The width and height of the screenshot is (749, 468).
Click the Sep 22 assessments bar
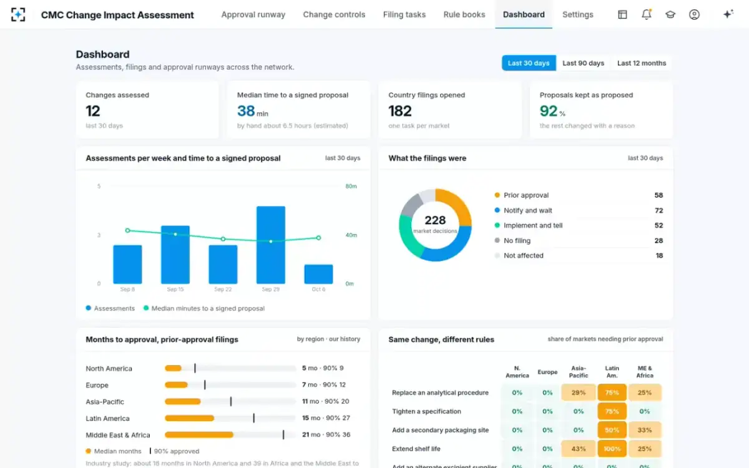click(x=223, y=265)
